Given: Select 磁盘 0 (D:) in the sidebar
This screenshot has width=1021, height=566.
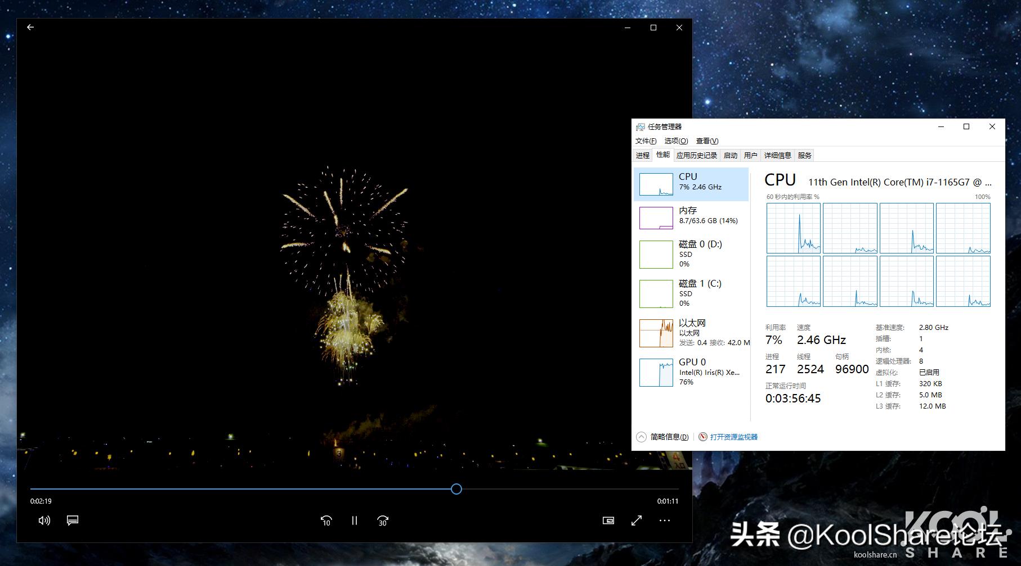Looking at the screenshot, I should coord(692,254).
